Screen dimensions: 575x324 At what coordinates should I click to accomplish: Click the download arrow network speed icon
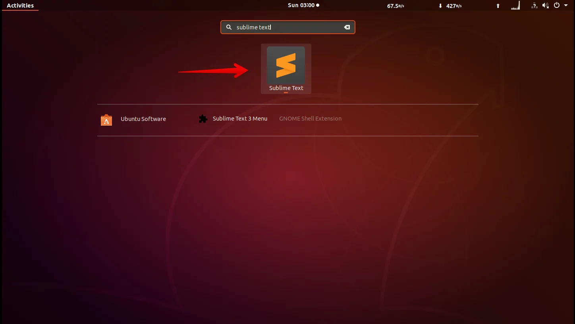point(440,6)
